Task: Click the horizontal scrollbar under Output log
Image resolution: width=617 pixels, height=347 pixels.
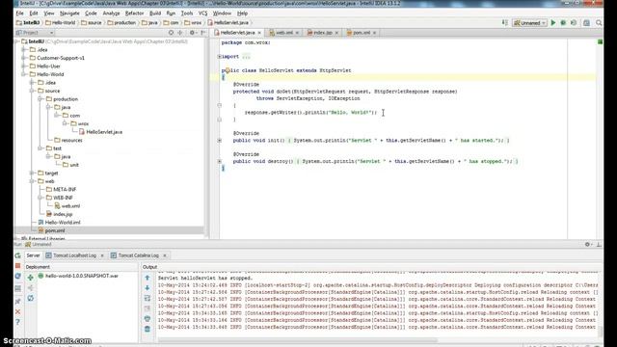Action: (298, 340)
